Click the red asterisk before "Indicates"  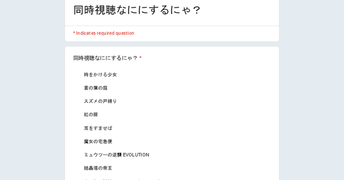pos(74,33)
